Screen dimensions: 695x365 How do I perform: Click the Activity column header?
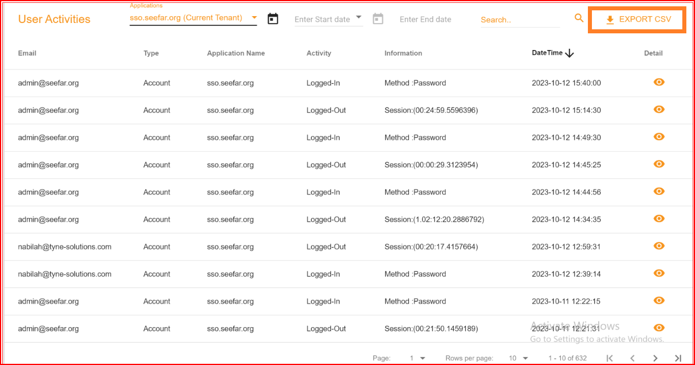pos(319,53)
